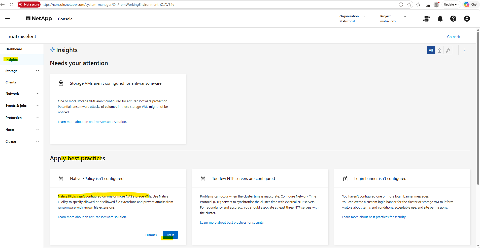Click the Console label in header
The height and width of the screenshot is (248, 480).
pos(65,19)
